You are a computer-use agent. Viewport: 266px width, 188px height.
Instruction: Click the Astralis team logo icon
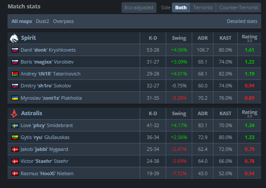(x=14, y=113)
